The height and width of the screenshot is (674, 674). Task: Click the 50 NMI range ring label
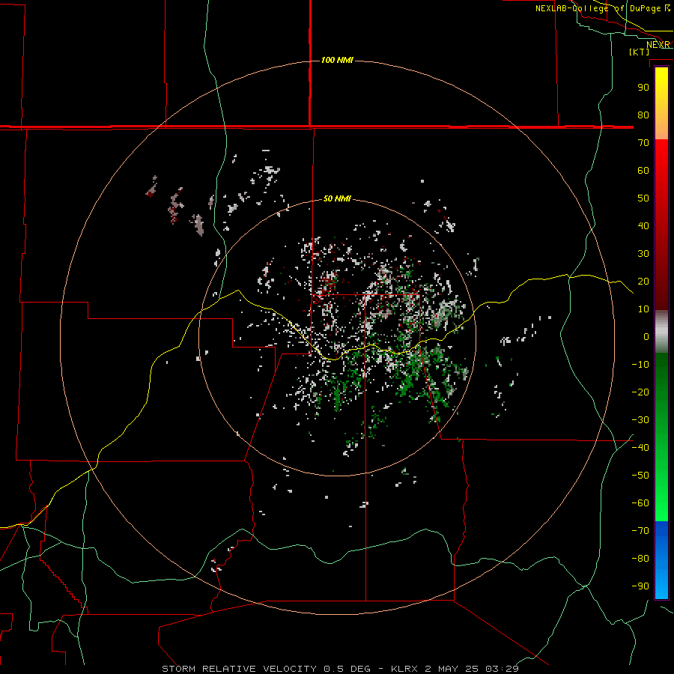coord(337,198)
